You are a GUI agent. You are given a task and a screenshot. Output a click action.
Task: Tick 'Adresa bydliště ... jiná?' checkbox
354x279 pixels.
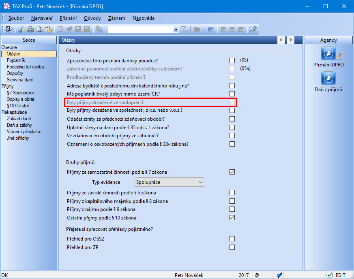pos(232,85)
